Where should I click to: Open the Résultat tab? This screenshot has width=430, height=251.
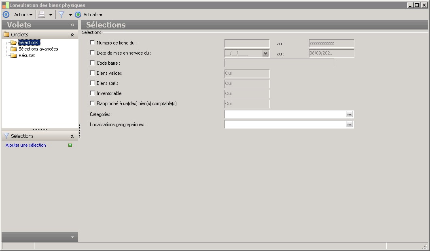point(27,55)
